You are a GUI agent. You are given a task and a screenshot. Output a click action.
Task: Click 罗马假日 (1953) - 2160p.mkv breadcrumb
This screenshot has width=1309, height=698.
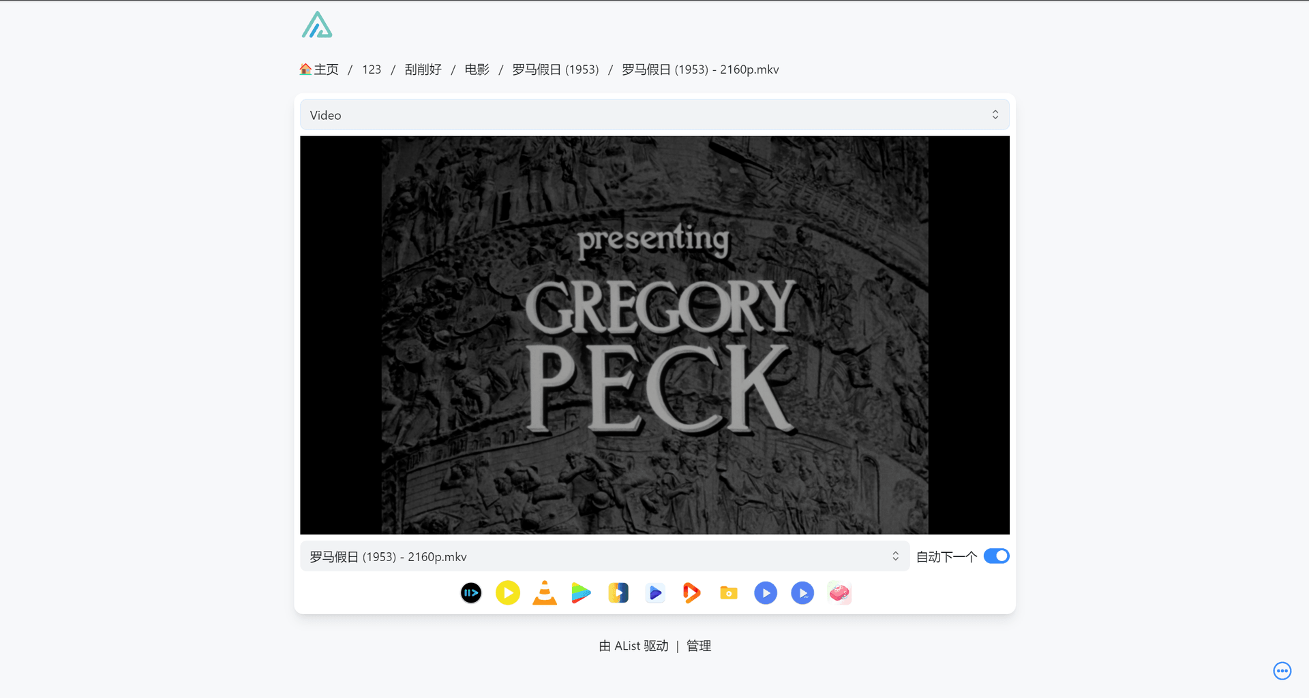(700, 69)
